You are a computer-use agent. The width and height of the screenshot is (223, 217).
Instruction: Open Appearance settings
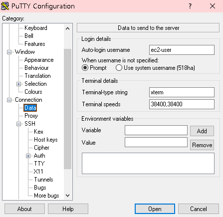click(39, 60)
